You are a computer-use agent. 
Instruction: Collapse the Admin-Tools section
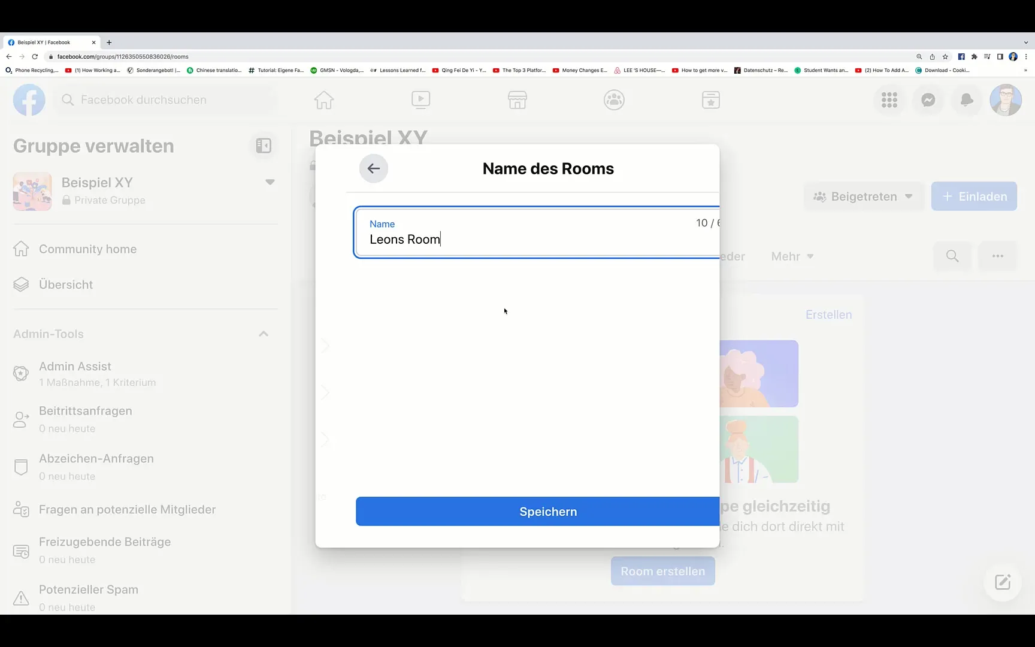click(x=264, y=334)
